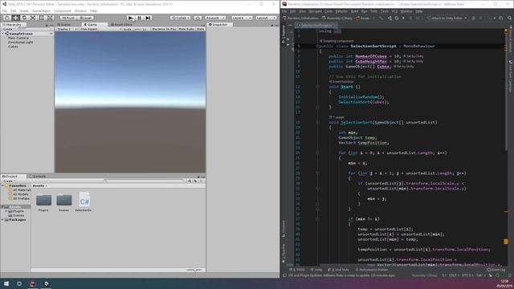Click Rider's search everywhere magnifier icon
The image size is (514, 289).
(x=509, y=18)
